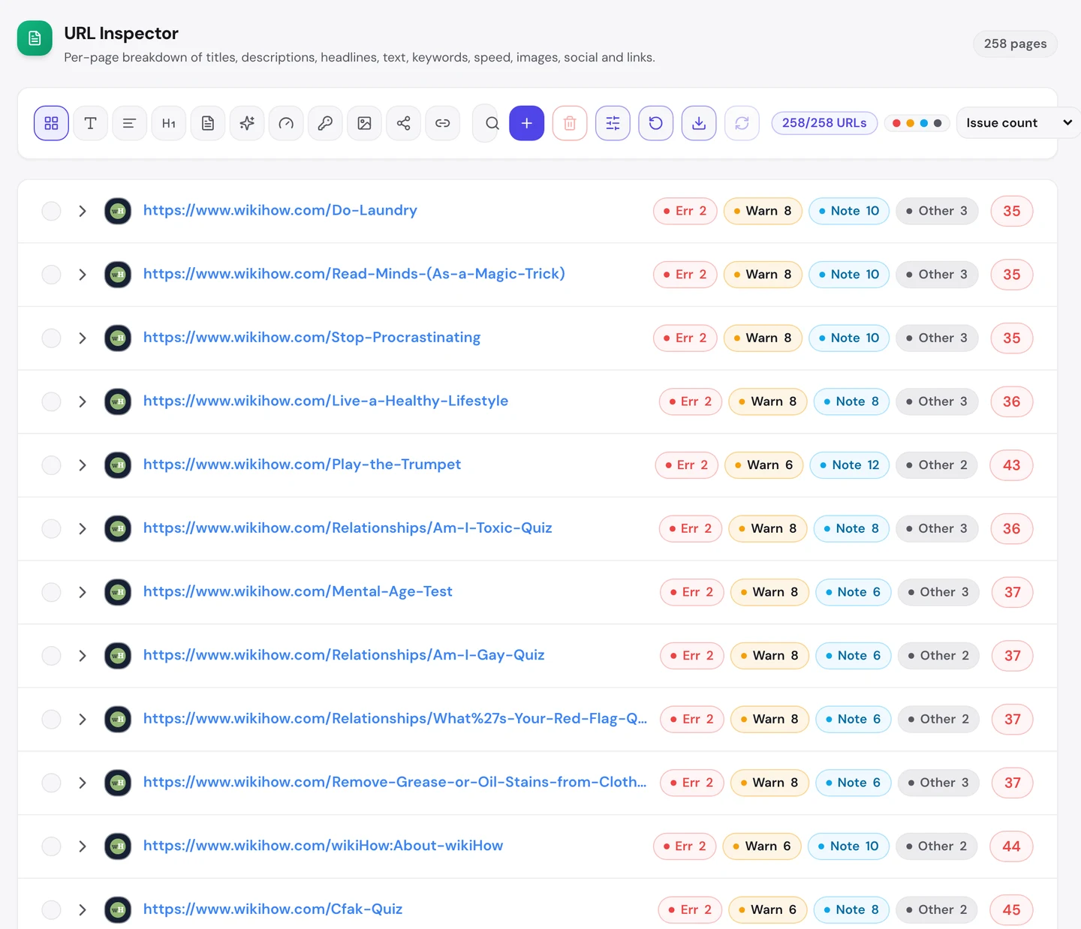
Task: Click the red trash delete icon
Action: pyautogui.click(x=570, y=123)
